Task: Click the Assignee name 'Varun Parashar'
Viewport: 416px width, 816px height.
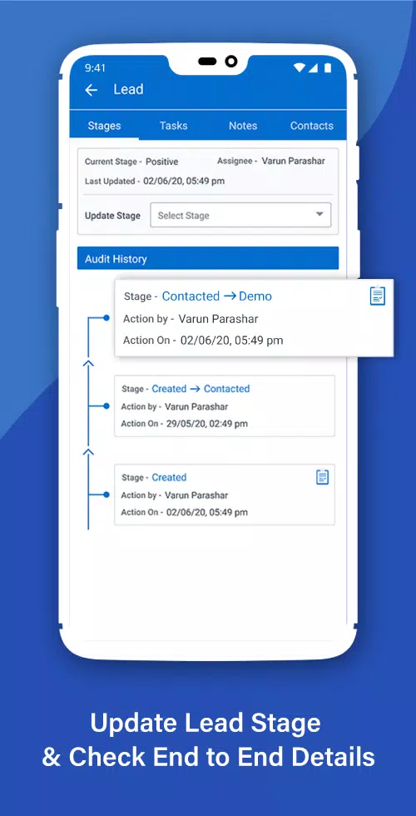Action: click(x=293, y=161)
